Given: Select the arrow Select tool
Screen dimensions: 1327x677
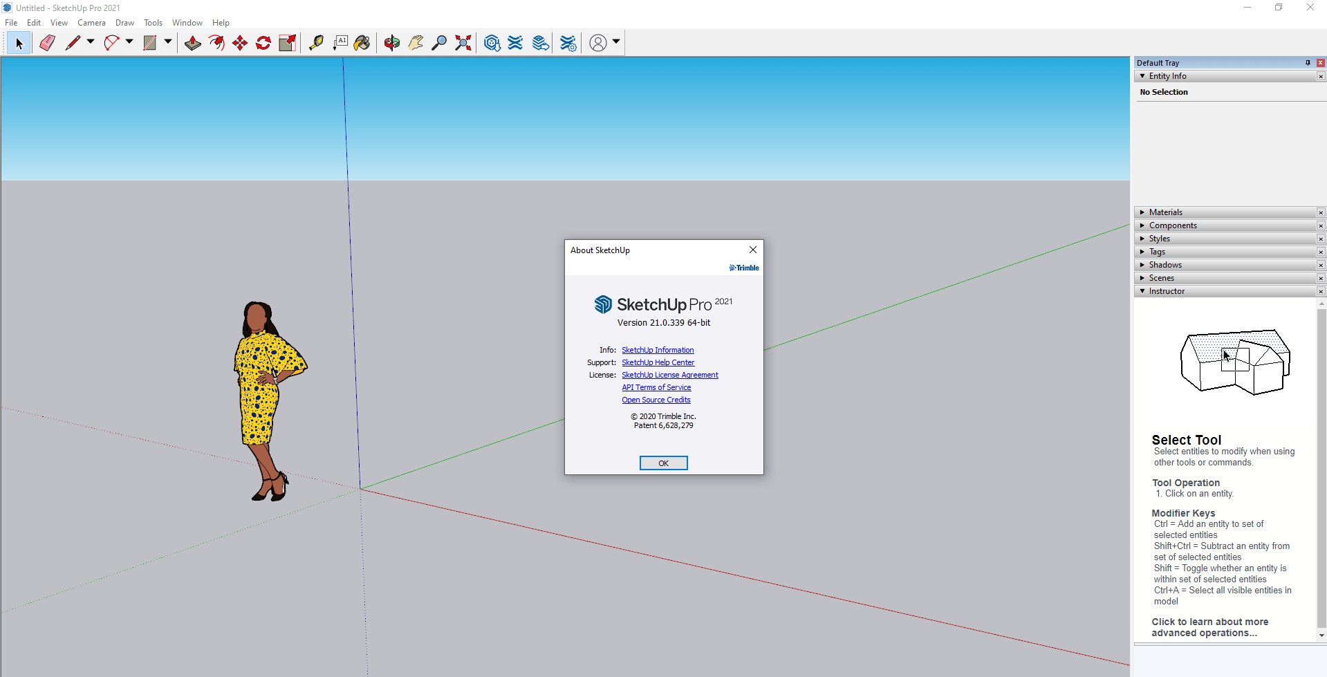Looking at the screenshot, I should 19,43.
